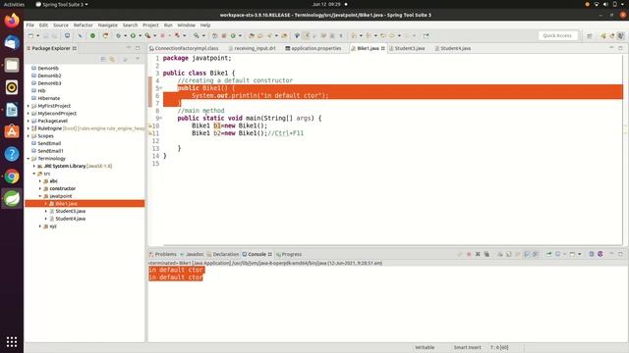Click Remove All Terminated Launches icon
Viewport: 629px width, 353px height.
pyautogui.click(x=486, y=254)
